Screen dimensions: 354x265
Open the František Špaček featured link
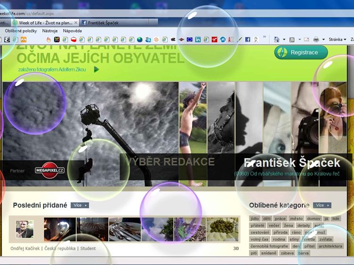[292, 163]
